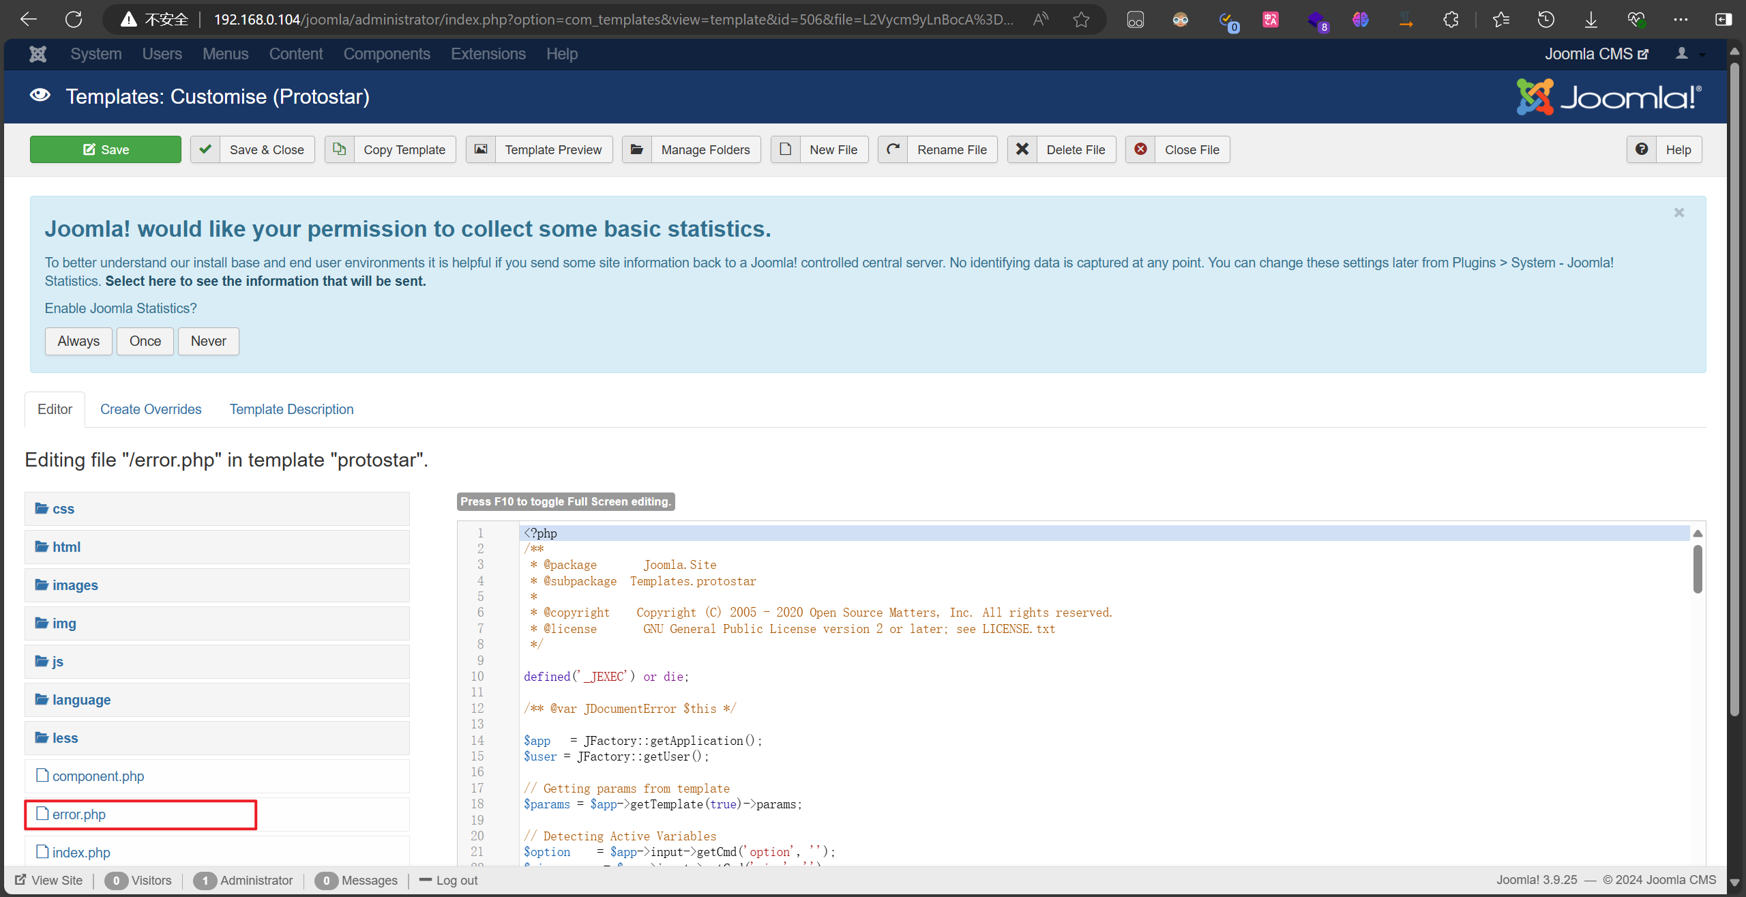Expand the less folder
The width and height of the screenshot is (1746, 897).
coord(217,738)
